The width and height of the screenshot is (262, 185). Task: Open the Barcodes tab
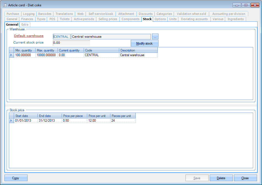[x=45, y=14]
